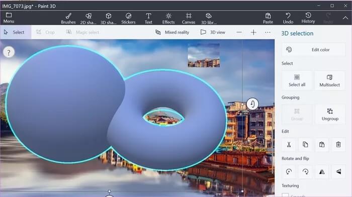This screenshot has width=352, height=197.
Task: Select the Text tool
Action: coord(148,19)
